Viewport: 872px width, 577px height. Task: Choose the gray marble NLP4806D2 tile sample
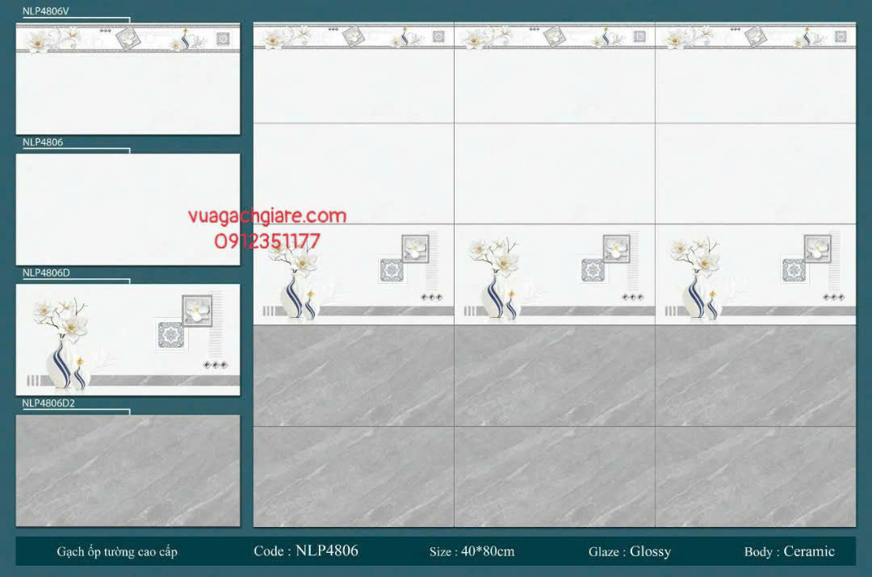pos(128,470)
